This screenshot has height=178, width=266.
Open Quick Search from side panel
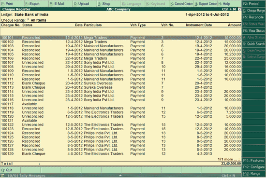(253, 44)
